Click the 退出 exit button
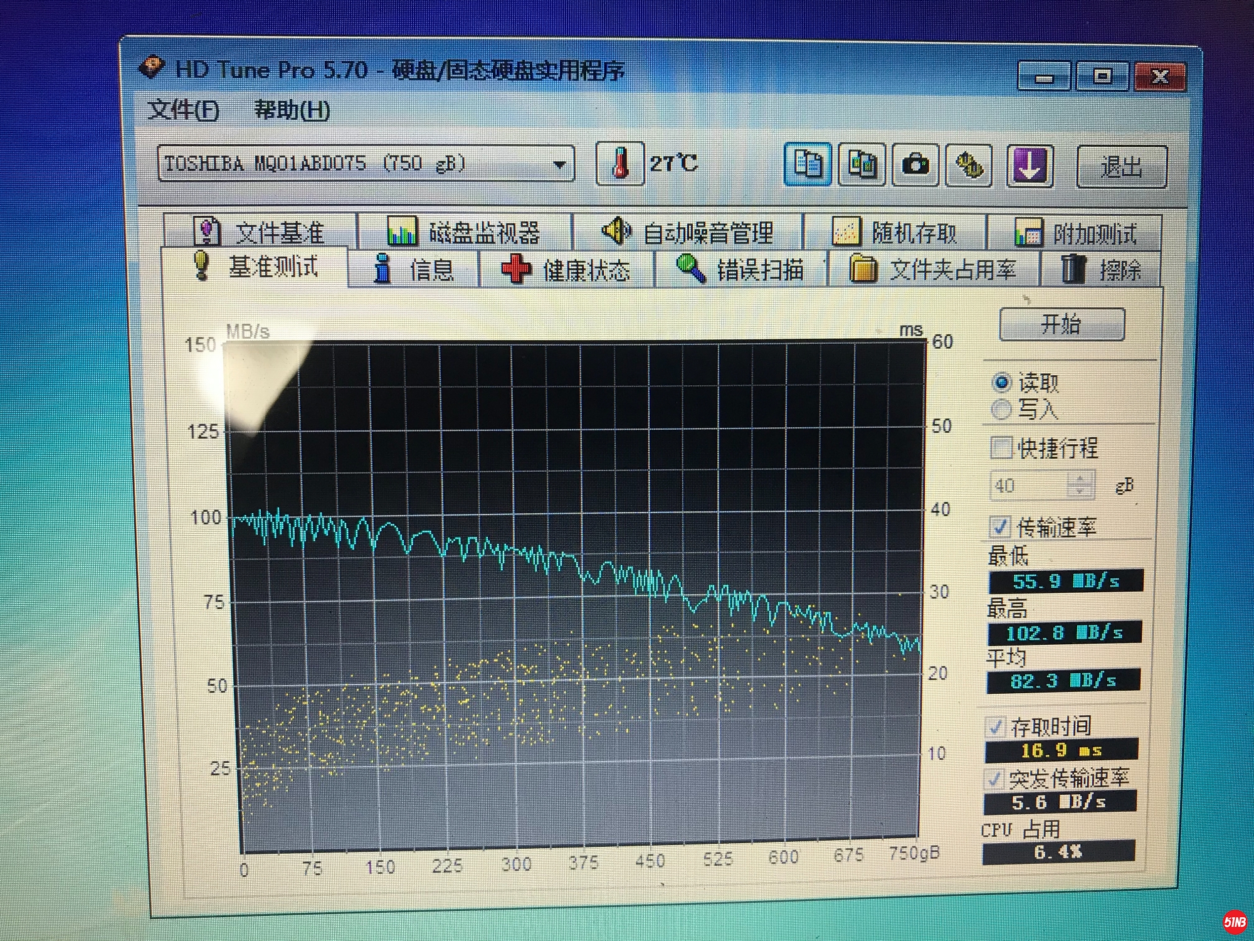 [1122, 167]
